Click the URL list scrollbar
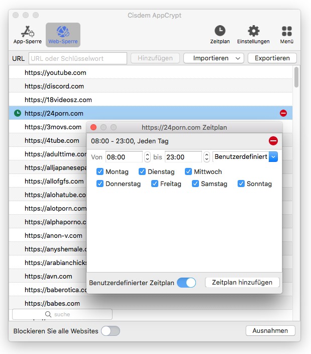This screenshot has width=311, height=354. pyautogui.click(x=296, y=77)
